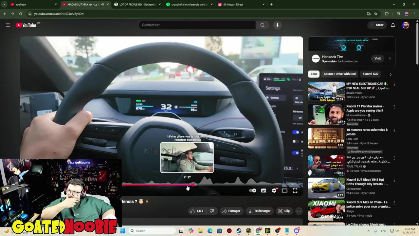Dislike the video with thumbs-down
Image resolution: width=419 pixels, height=236 pixels.
pyautogui.click(x=212, y=211)
